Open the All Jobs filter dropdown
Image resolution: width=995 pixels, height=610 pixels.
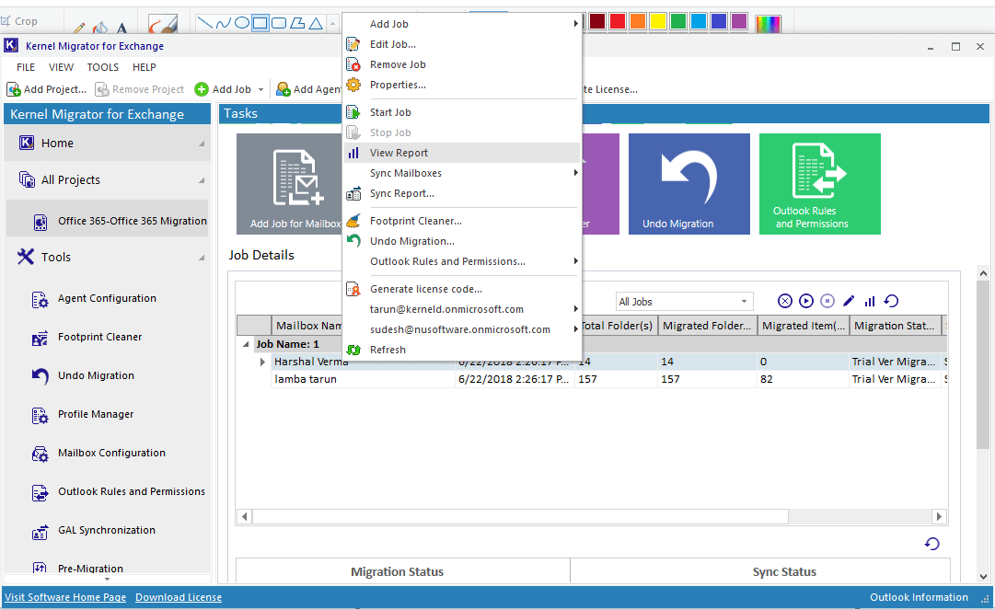coord(684,302)
